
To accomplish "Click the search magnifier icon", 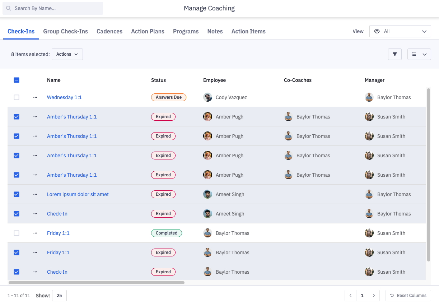I will 9,8.
